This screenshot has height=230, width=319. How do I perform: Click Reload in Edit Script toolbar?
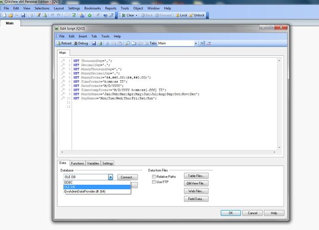click(64, 43)
